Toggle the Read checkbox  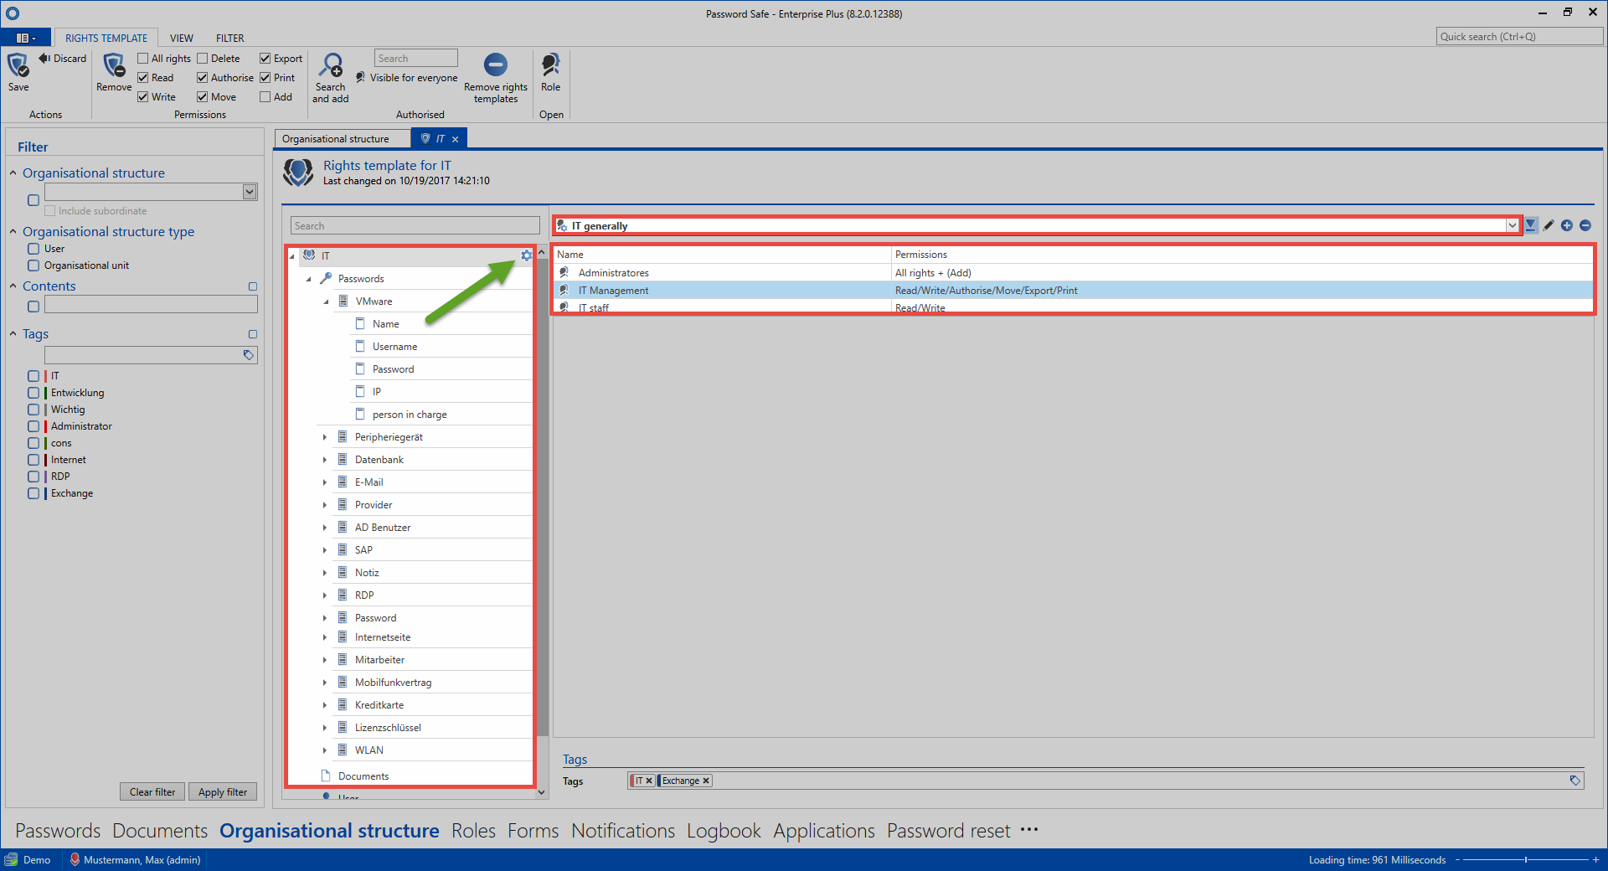pyautogui.click(x=143, y=78)
